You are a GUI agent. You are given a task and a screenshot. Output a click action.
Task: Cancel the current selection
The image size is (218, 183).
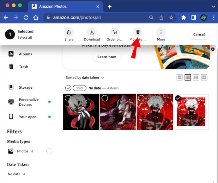[x=199, y=34]
